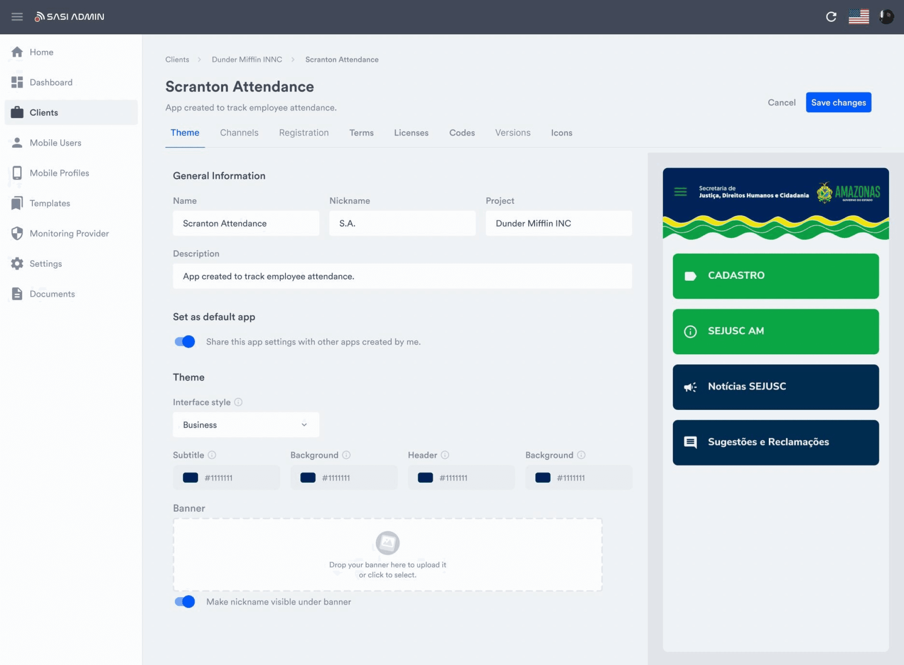904x665 pixels.
Task: Click the info icon beside Interface style
Action: point(239,402)
